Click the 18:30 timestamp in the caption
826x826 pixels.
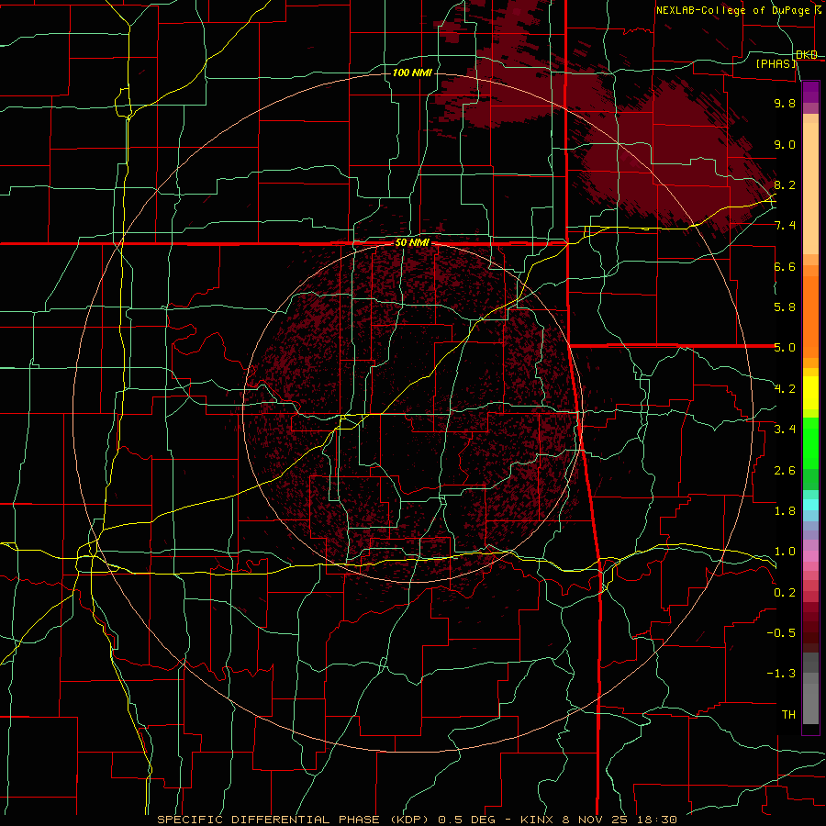[655, 820]
